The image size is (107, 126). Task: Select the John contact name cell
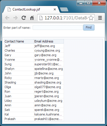[19, 73]
